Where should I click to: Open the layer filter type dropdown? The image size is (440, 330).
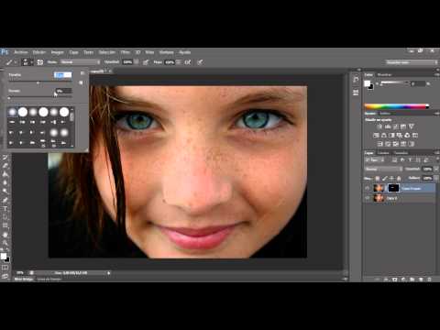click(375, 159)
